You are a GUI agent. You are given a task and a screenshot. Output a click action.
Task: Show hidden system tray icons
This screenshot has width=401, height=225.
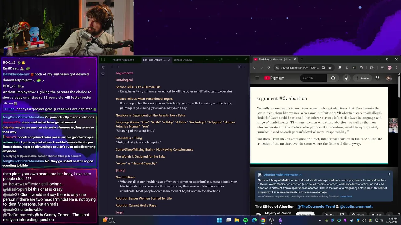coord(320,220)
